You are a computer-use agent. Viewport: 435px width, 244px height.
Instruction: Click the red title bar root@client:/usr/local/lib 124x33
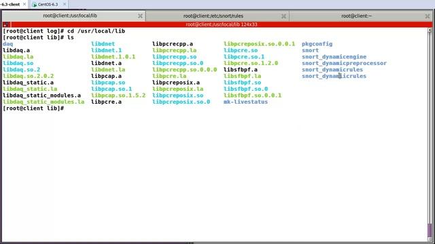coord(222,24)
